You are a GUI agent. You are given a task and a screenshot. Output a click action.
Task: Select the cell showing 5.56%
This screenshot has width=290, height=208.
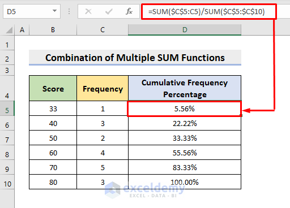tap(185, 109)
